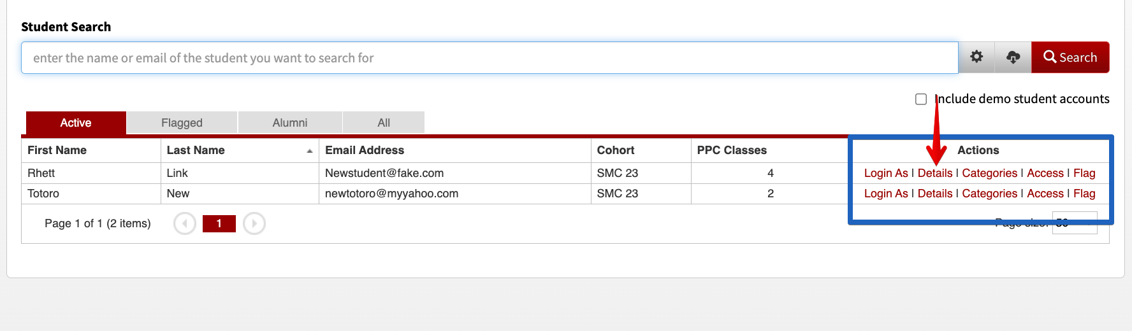The image size is (1132, 331).
Task: Open search settings gear icon
Action: point(976,57)
